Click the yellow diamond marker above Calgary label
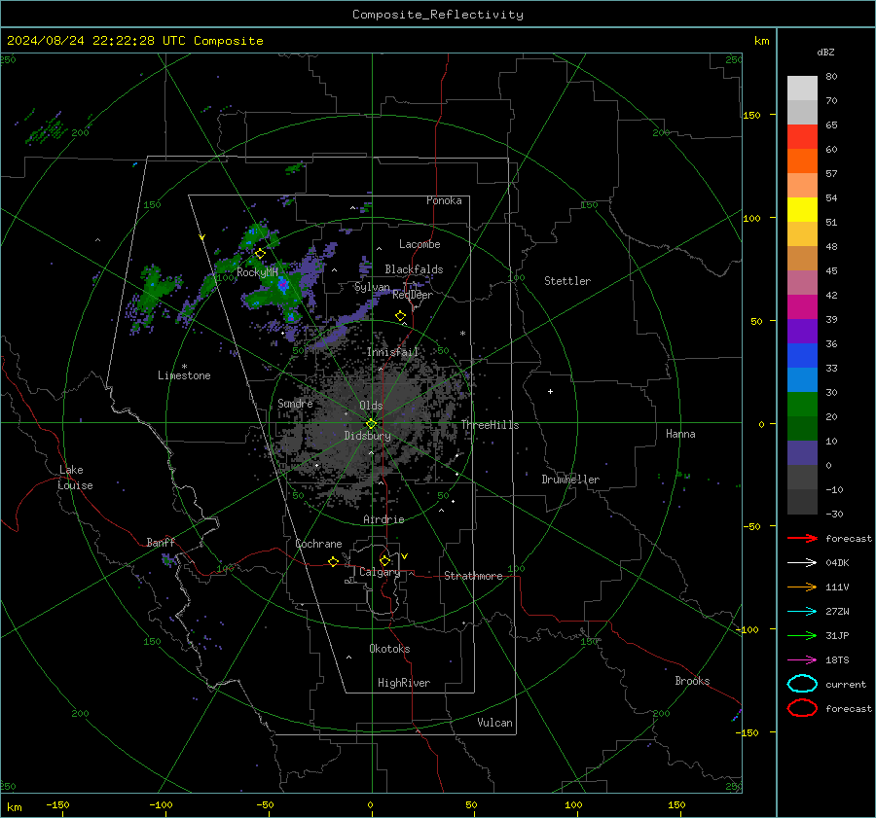 (x=384, y=560)
